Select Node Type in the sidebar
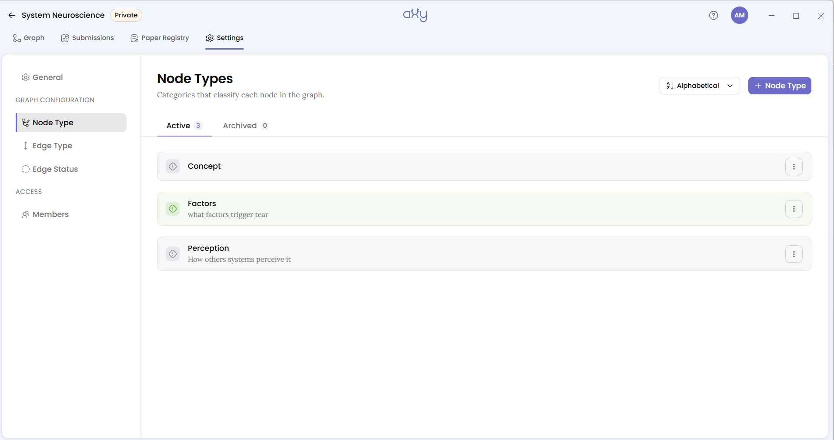834x440 pixels. [71, 123]
